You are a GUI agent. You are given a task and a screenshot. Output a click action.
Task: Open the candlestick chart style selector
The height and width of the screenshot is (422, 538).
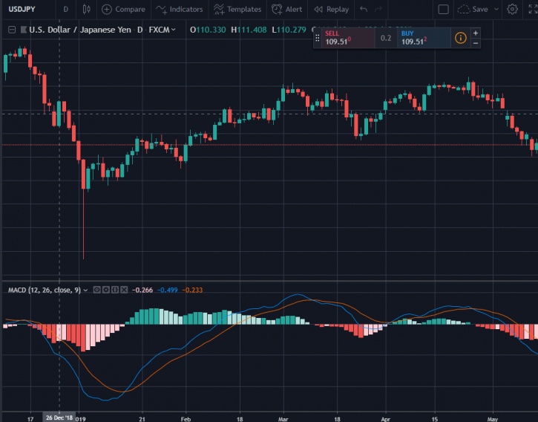pyautogui.click(x=87, y=9)
